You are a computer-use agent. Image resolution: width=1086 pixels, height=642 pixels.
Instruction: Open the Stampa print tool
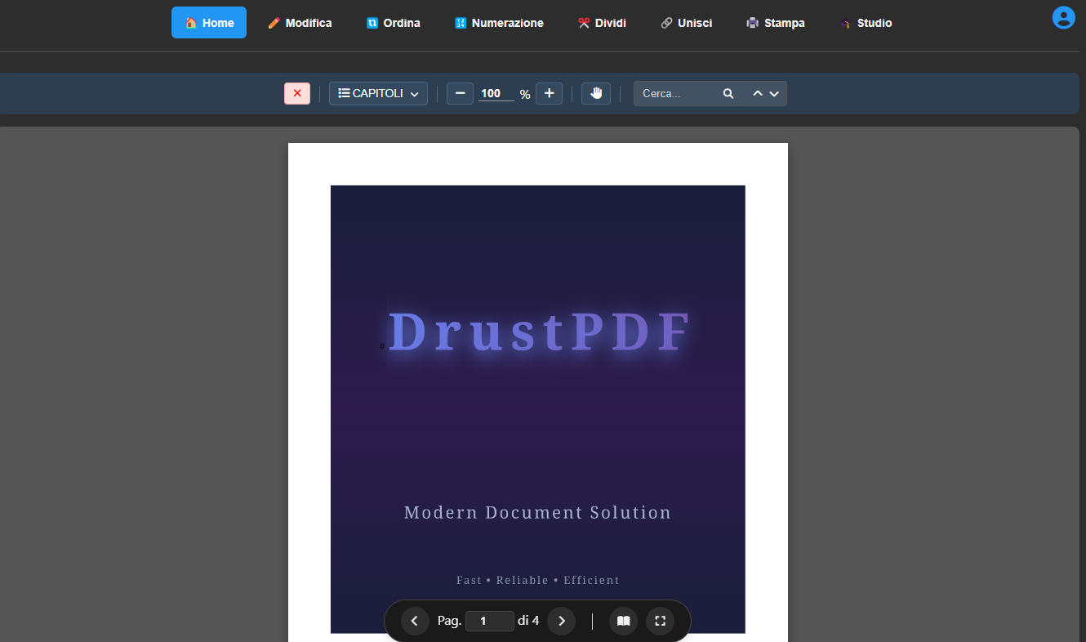(x=775, y=23)
